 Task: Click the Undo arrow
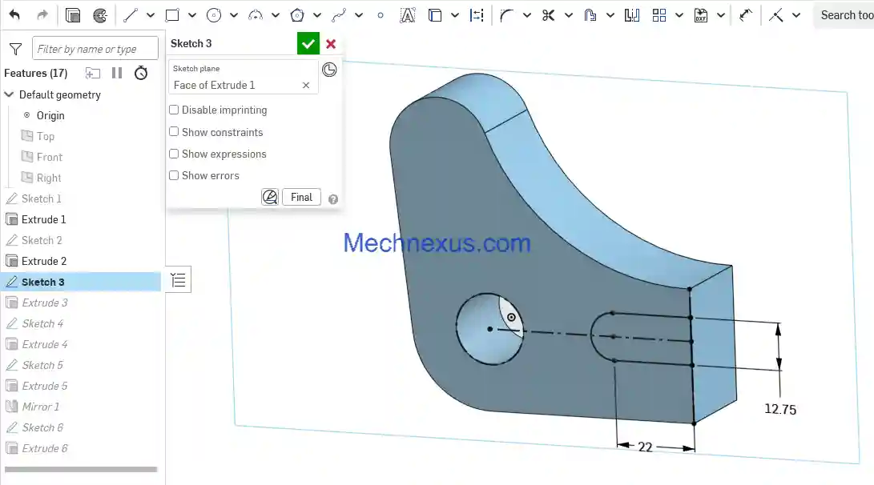pos(14,15)
